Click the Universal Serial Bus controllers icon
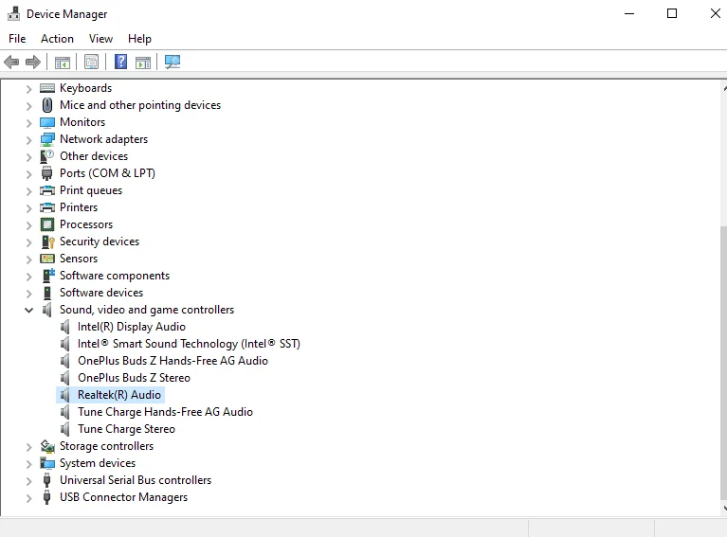The width and height of the screenshot is (727, 537). (x=46, y=480)
